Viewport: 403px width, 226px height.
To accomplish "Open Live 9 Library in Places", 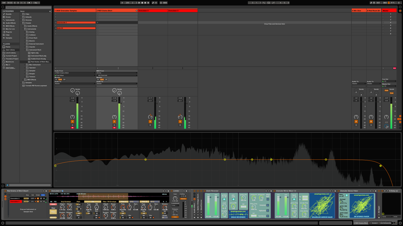I will (x=10, y=53).
